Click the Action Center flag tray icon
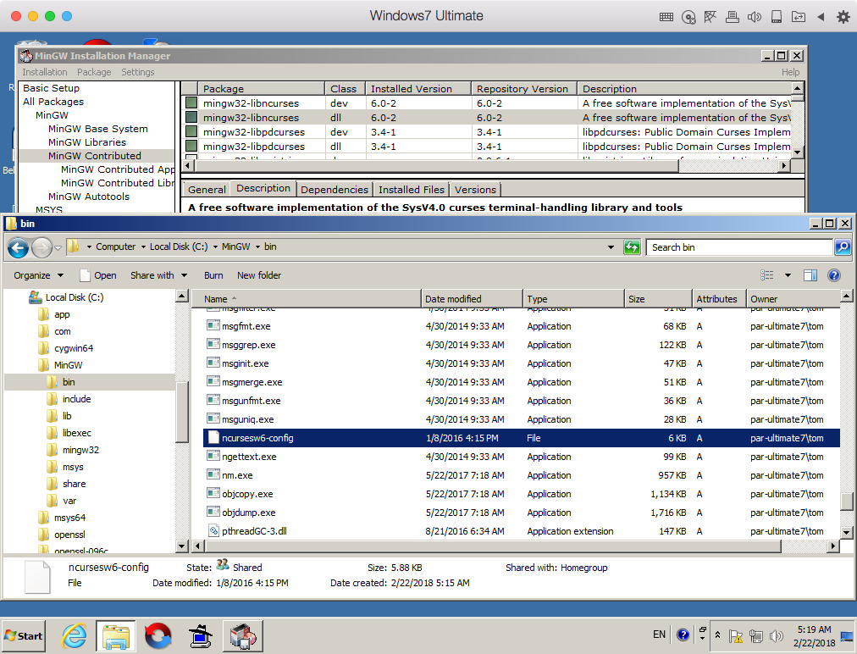 click(x=736, y=636)
